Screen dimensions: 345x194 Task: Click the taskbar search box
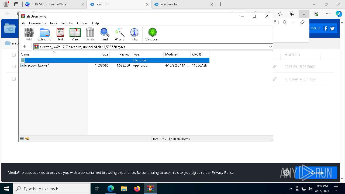52,189
